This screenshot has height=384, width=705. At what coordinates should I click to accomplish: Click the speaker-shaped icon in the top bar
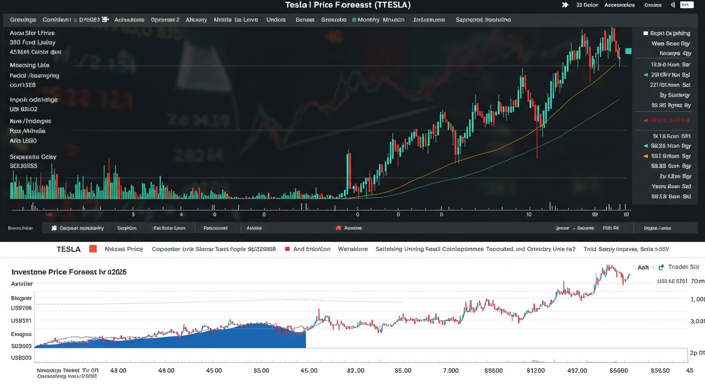672,5
